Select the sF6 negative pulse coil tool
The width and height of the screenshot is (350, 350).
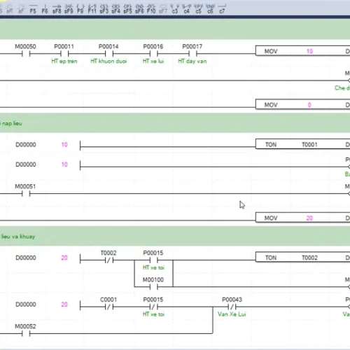tap(139, 8)
